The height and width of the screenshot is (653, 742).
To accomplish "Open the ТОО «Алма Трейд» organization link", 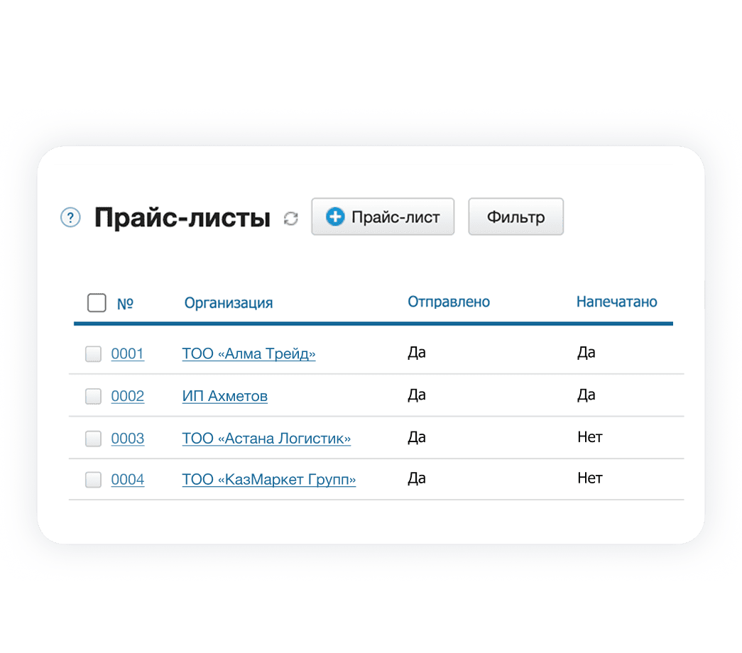I will click(x=249, y=353).
